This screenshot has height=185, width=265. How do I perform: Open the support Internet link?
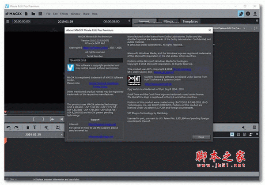pyautogui.click(x=102, y=125)
